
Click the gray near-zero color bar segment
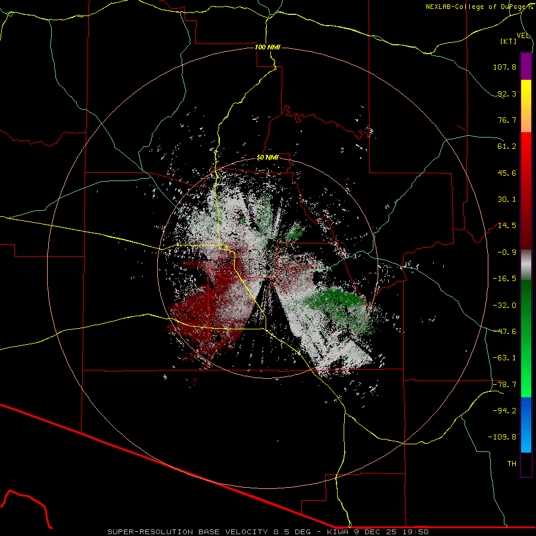tap(526, 265)
